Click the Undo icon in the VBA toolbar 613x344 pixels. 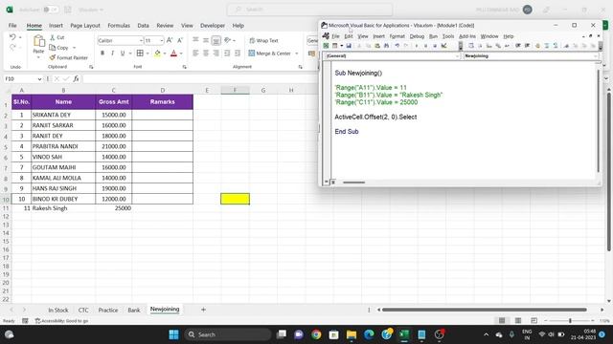[397, 46]
